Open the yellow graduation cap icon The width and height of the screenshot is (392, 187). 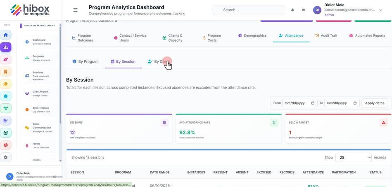pos(6,84)
